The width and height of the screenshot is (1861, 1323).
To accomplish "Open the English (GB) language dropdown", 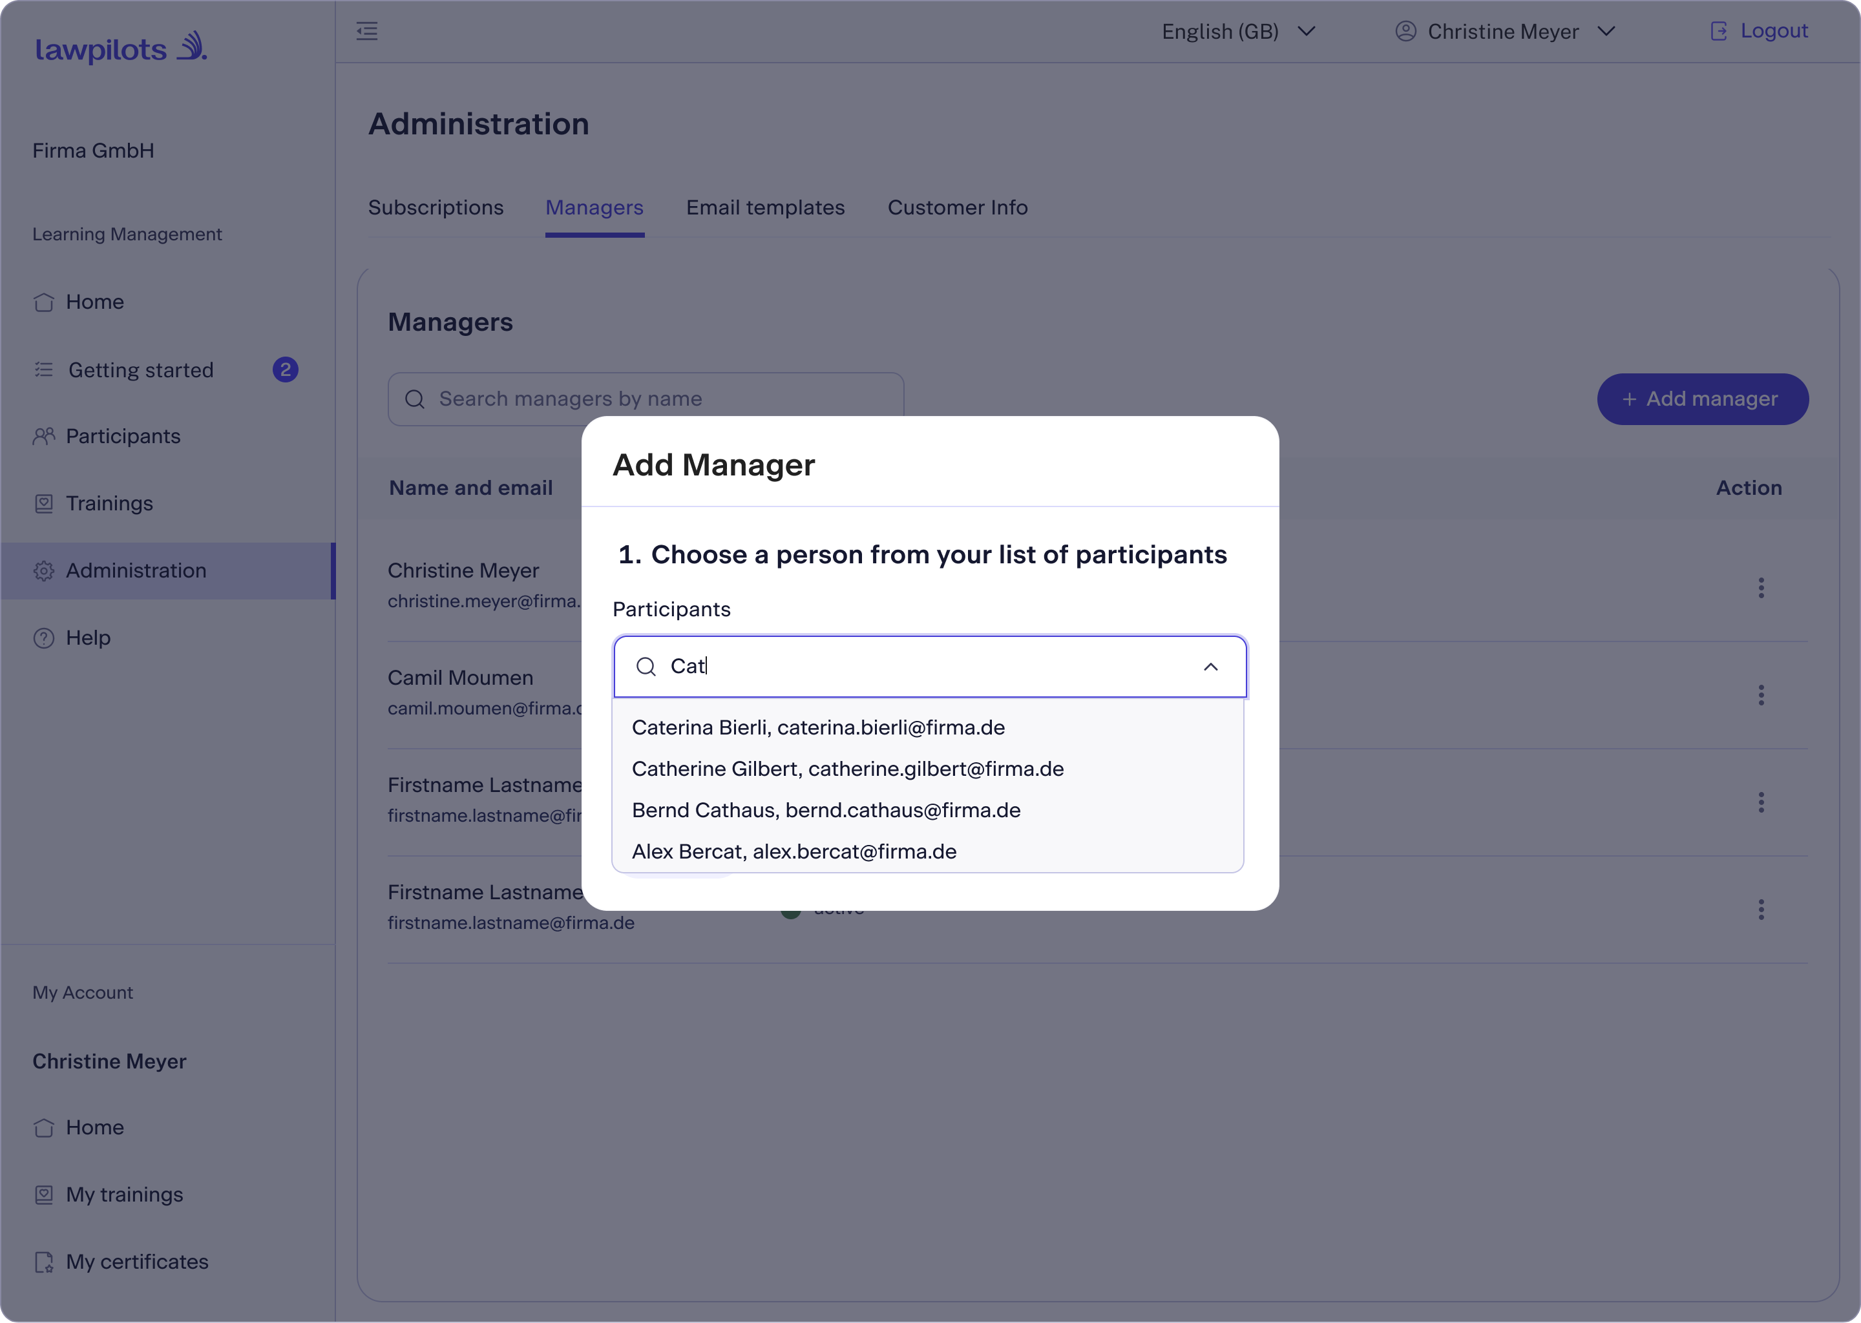I will click(1239, 31).
